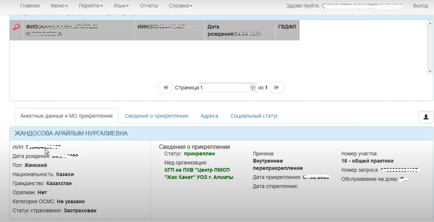Click the user profile icon button
This screenshot has width=434, height=222.
426,117
